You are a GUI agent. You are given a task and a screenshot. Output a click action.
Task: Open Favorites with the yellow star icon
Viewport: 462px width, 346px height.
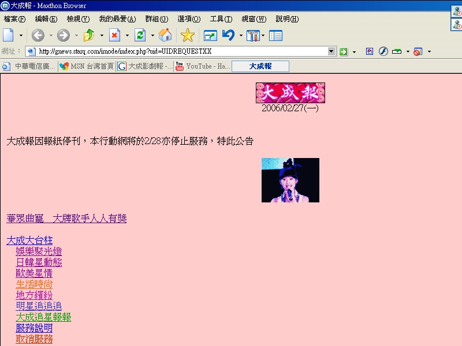[187, 35]
